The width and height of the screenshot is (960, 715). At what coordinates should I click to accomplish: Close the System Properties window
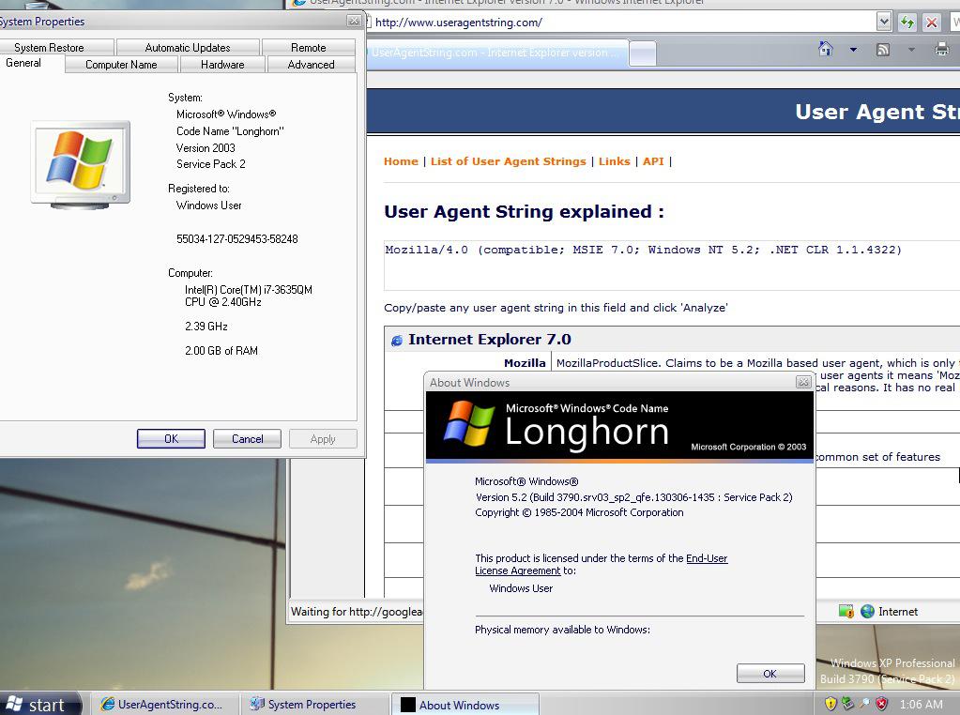pyautogui.click(x=354, y=21)
